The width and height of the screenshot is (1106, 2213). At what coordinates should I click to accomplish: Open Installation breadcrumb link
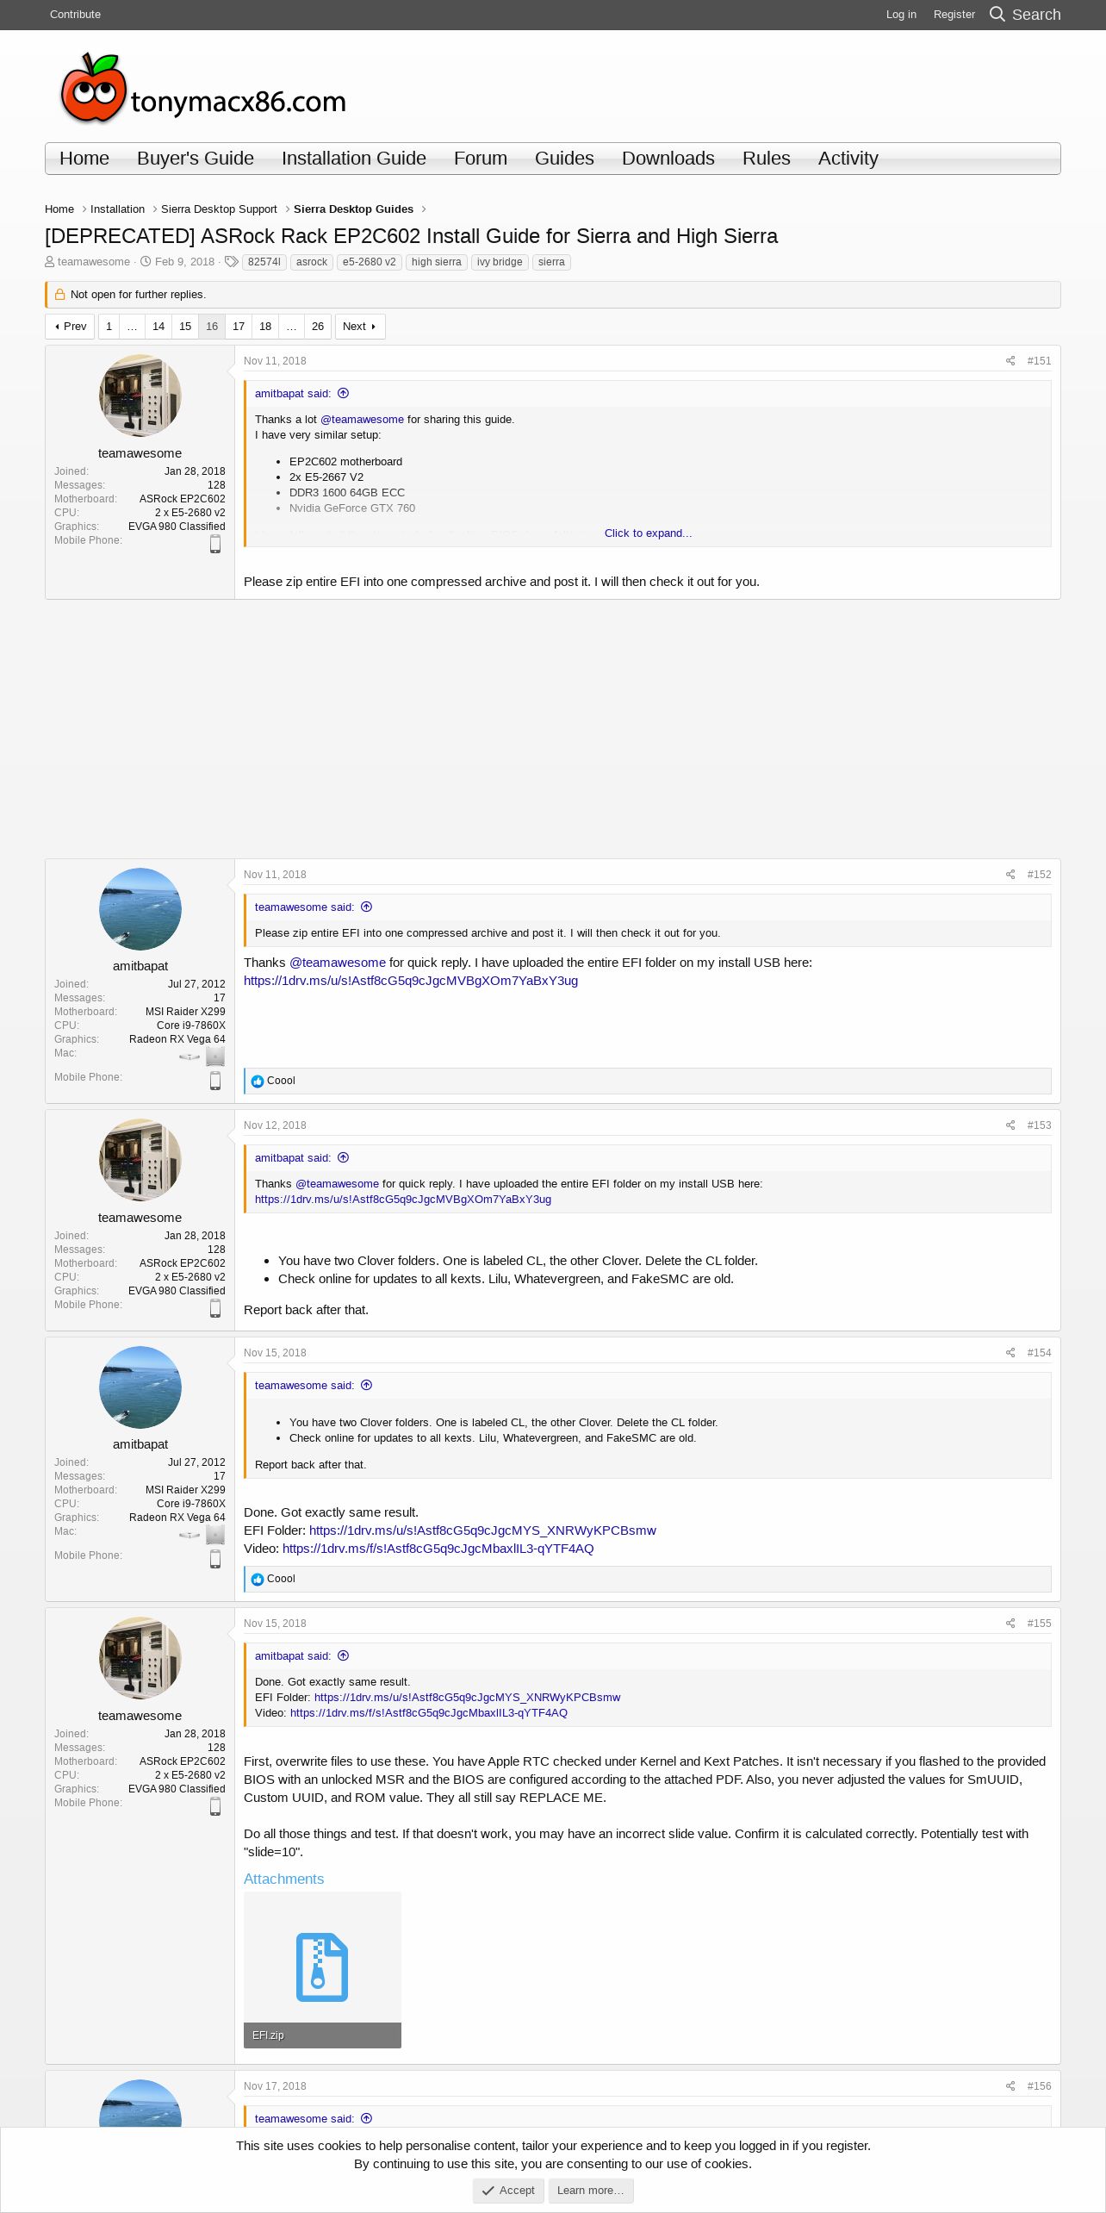(117, 209)
